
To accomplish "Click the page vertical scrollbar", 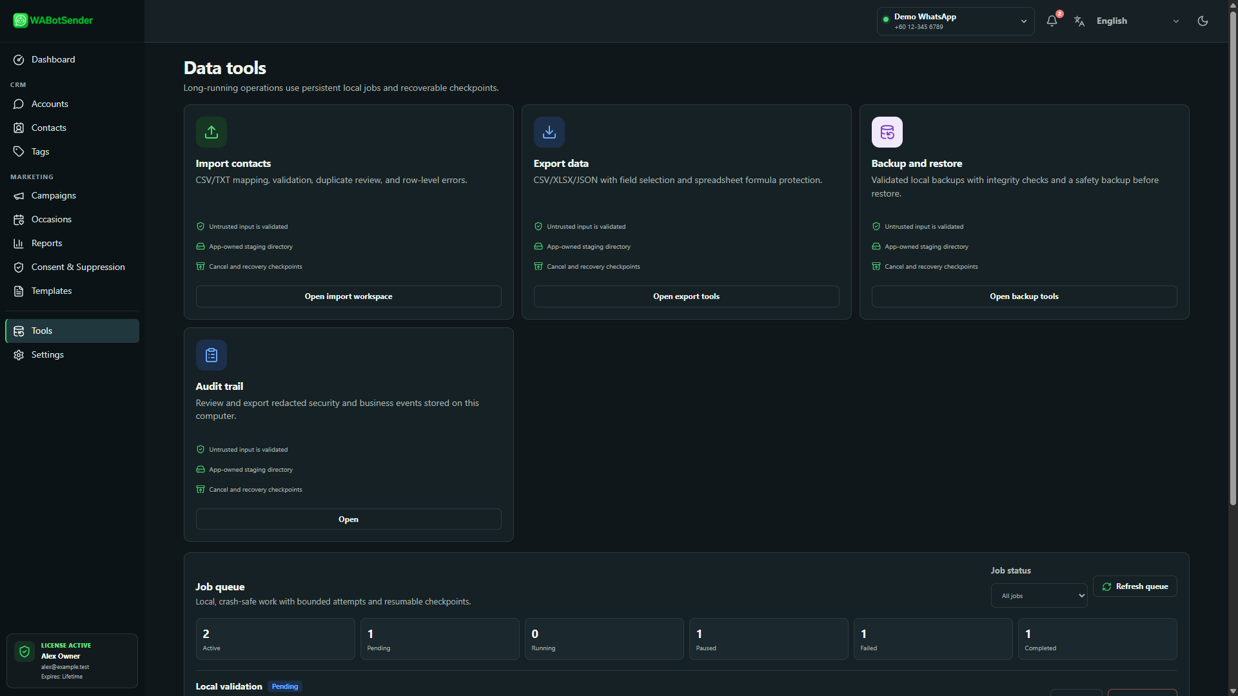I will click(1233, 258).
